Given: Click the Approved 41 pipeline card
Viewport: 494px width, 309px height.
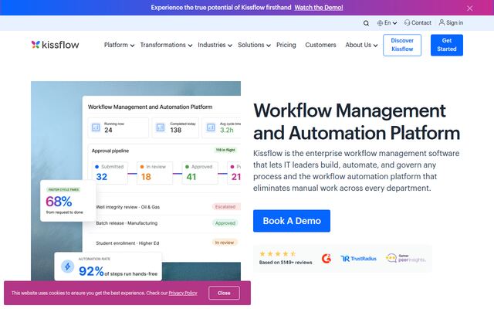Looking at the screenshot, I should coord(200,173).
